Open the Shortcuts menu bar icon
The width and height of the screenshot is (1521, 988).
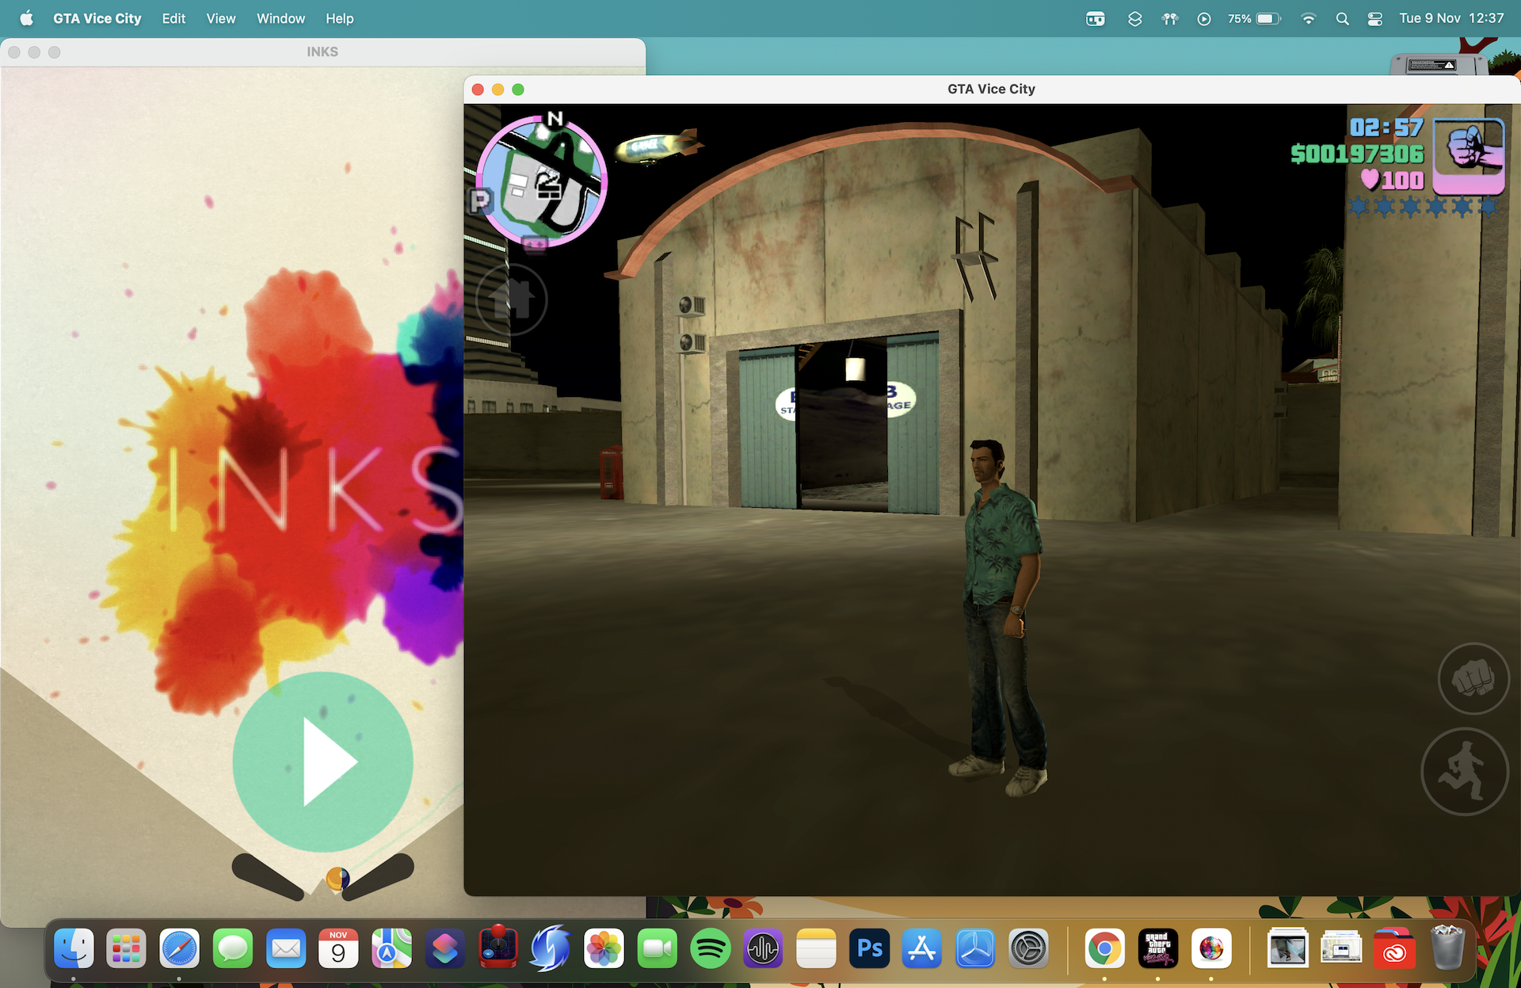pyautogui.click(x=1134, y=18)
